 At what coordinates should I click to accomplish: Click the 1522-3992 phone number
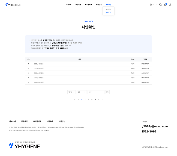click(149, 131)
